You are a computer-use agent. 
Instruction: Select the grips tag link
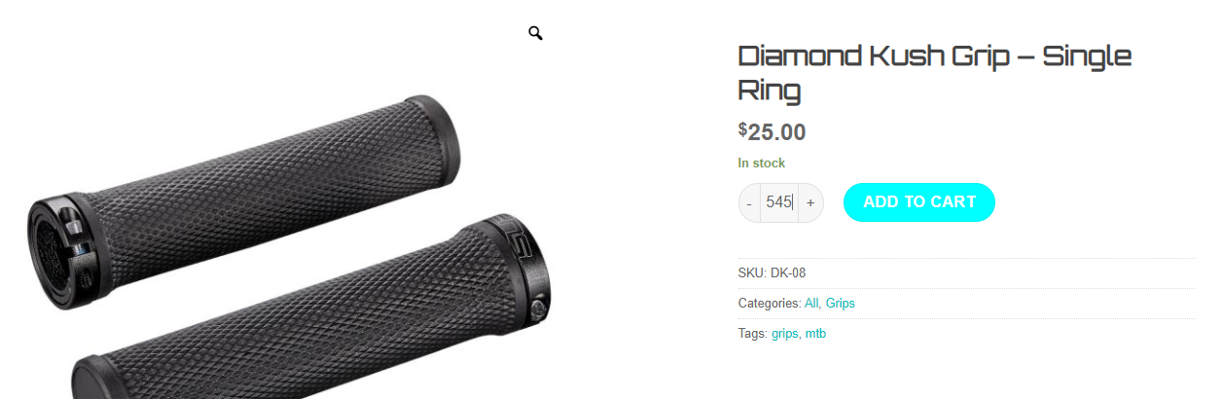pyautogui.click(x=785, y=334)
